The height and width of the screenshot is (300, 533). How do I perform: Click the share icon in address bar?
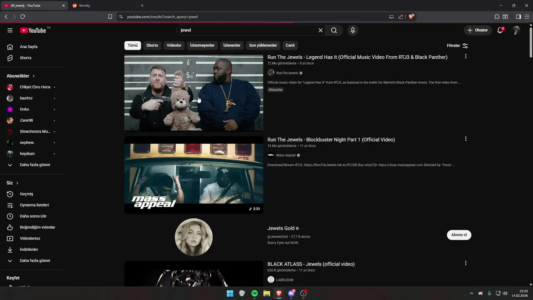(401, 17)
